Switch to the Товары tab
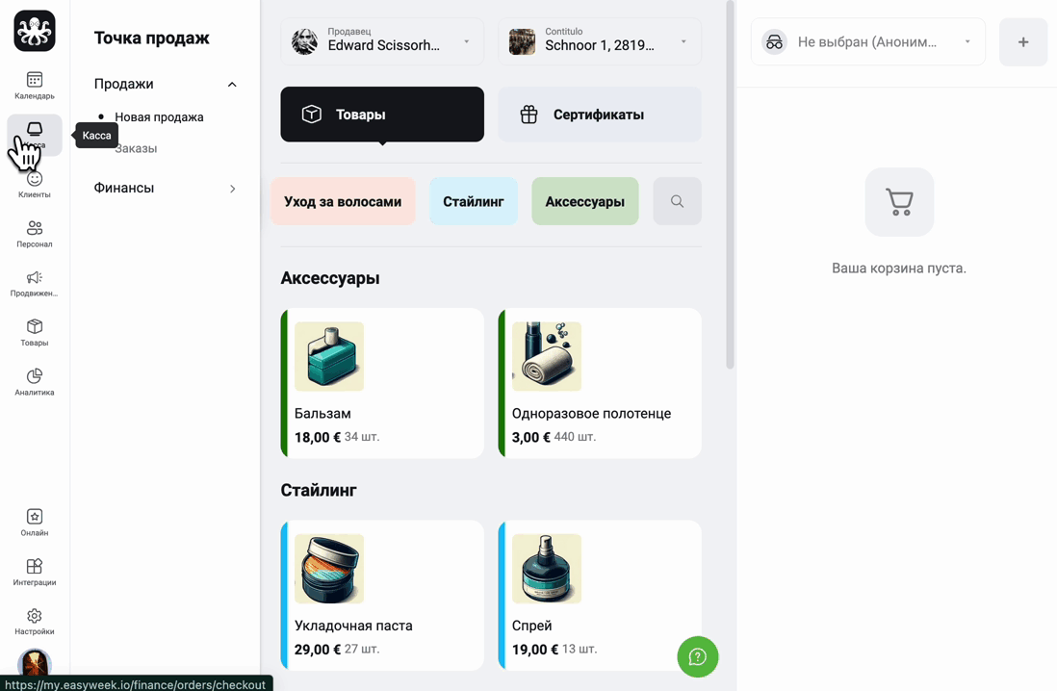Viewport: 1057px width, 691px height. (382, 114)
